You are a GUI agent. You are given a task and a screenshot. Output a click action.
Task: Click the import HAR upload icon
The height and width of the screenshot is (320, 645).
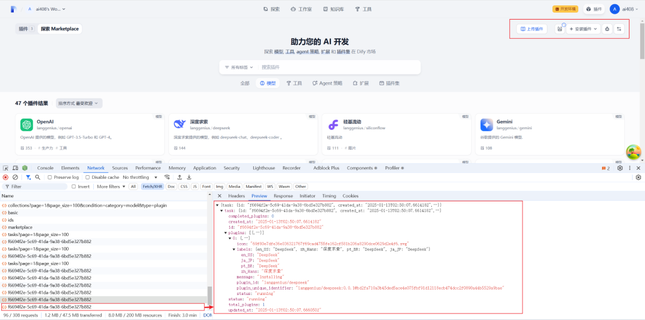click(180, 177)
